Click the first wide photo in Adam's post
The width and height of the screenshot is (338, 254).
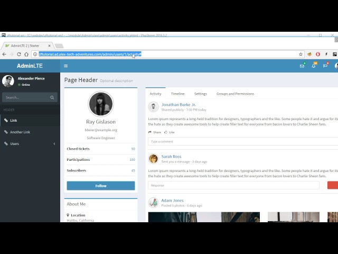(204, 217)
